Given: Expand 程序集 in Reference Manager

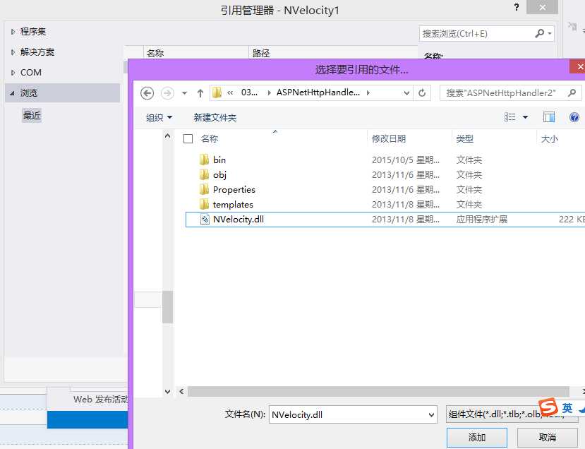Looking at the screenshot, I should [x=13, y=32].
